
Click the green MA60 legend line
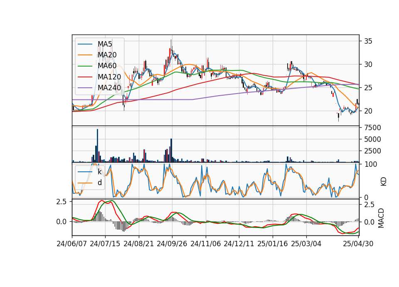click(85, 66)
